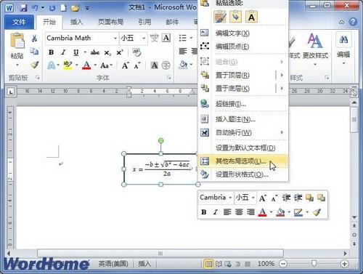Screen dimensions: 363x274
Task: Click the mini toolbar font color A
Action: 263,212
